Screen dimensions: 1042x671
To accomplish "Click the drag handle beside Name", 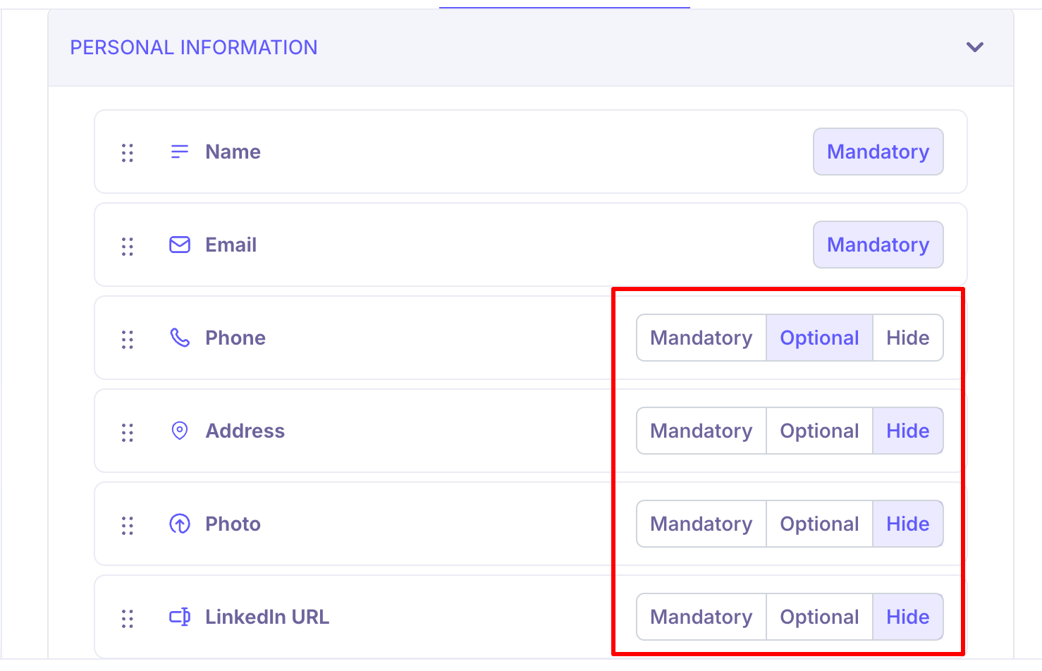I will click(128, 152).
